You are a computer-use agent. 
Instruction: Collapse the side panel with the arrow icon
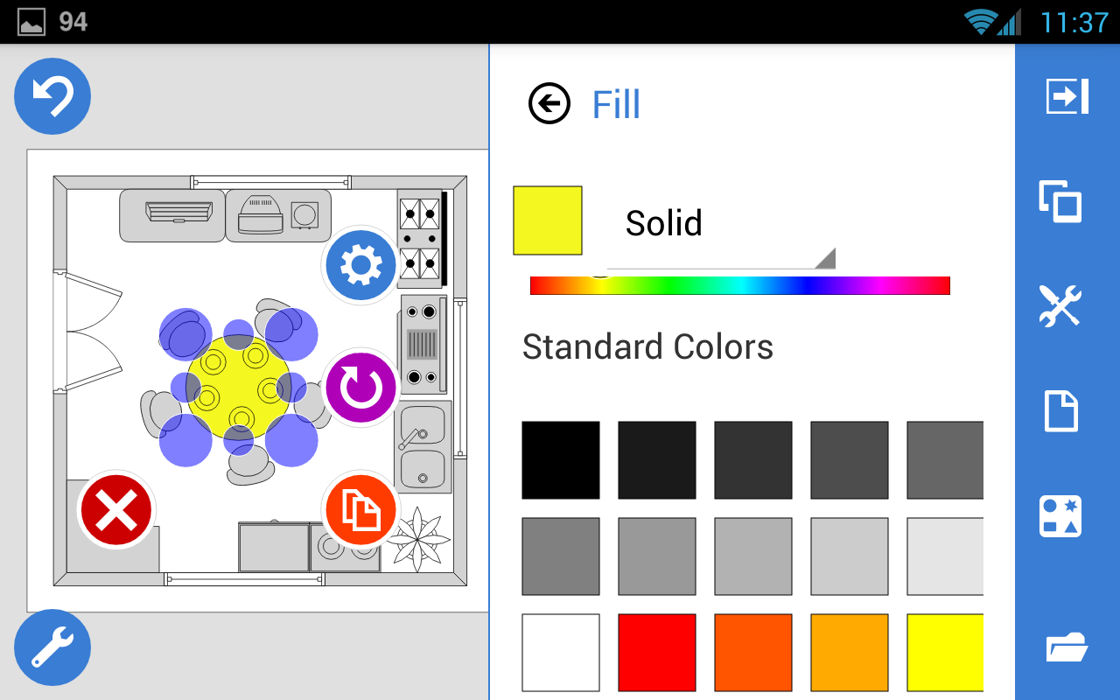(1067, 96)
